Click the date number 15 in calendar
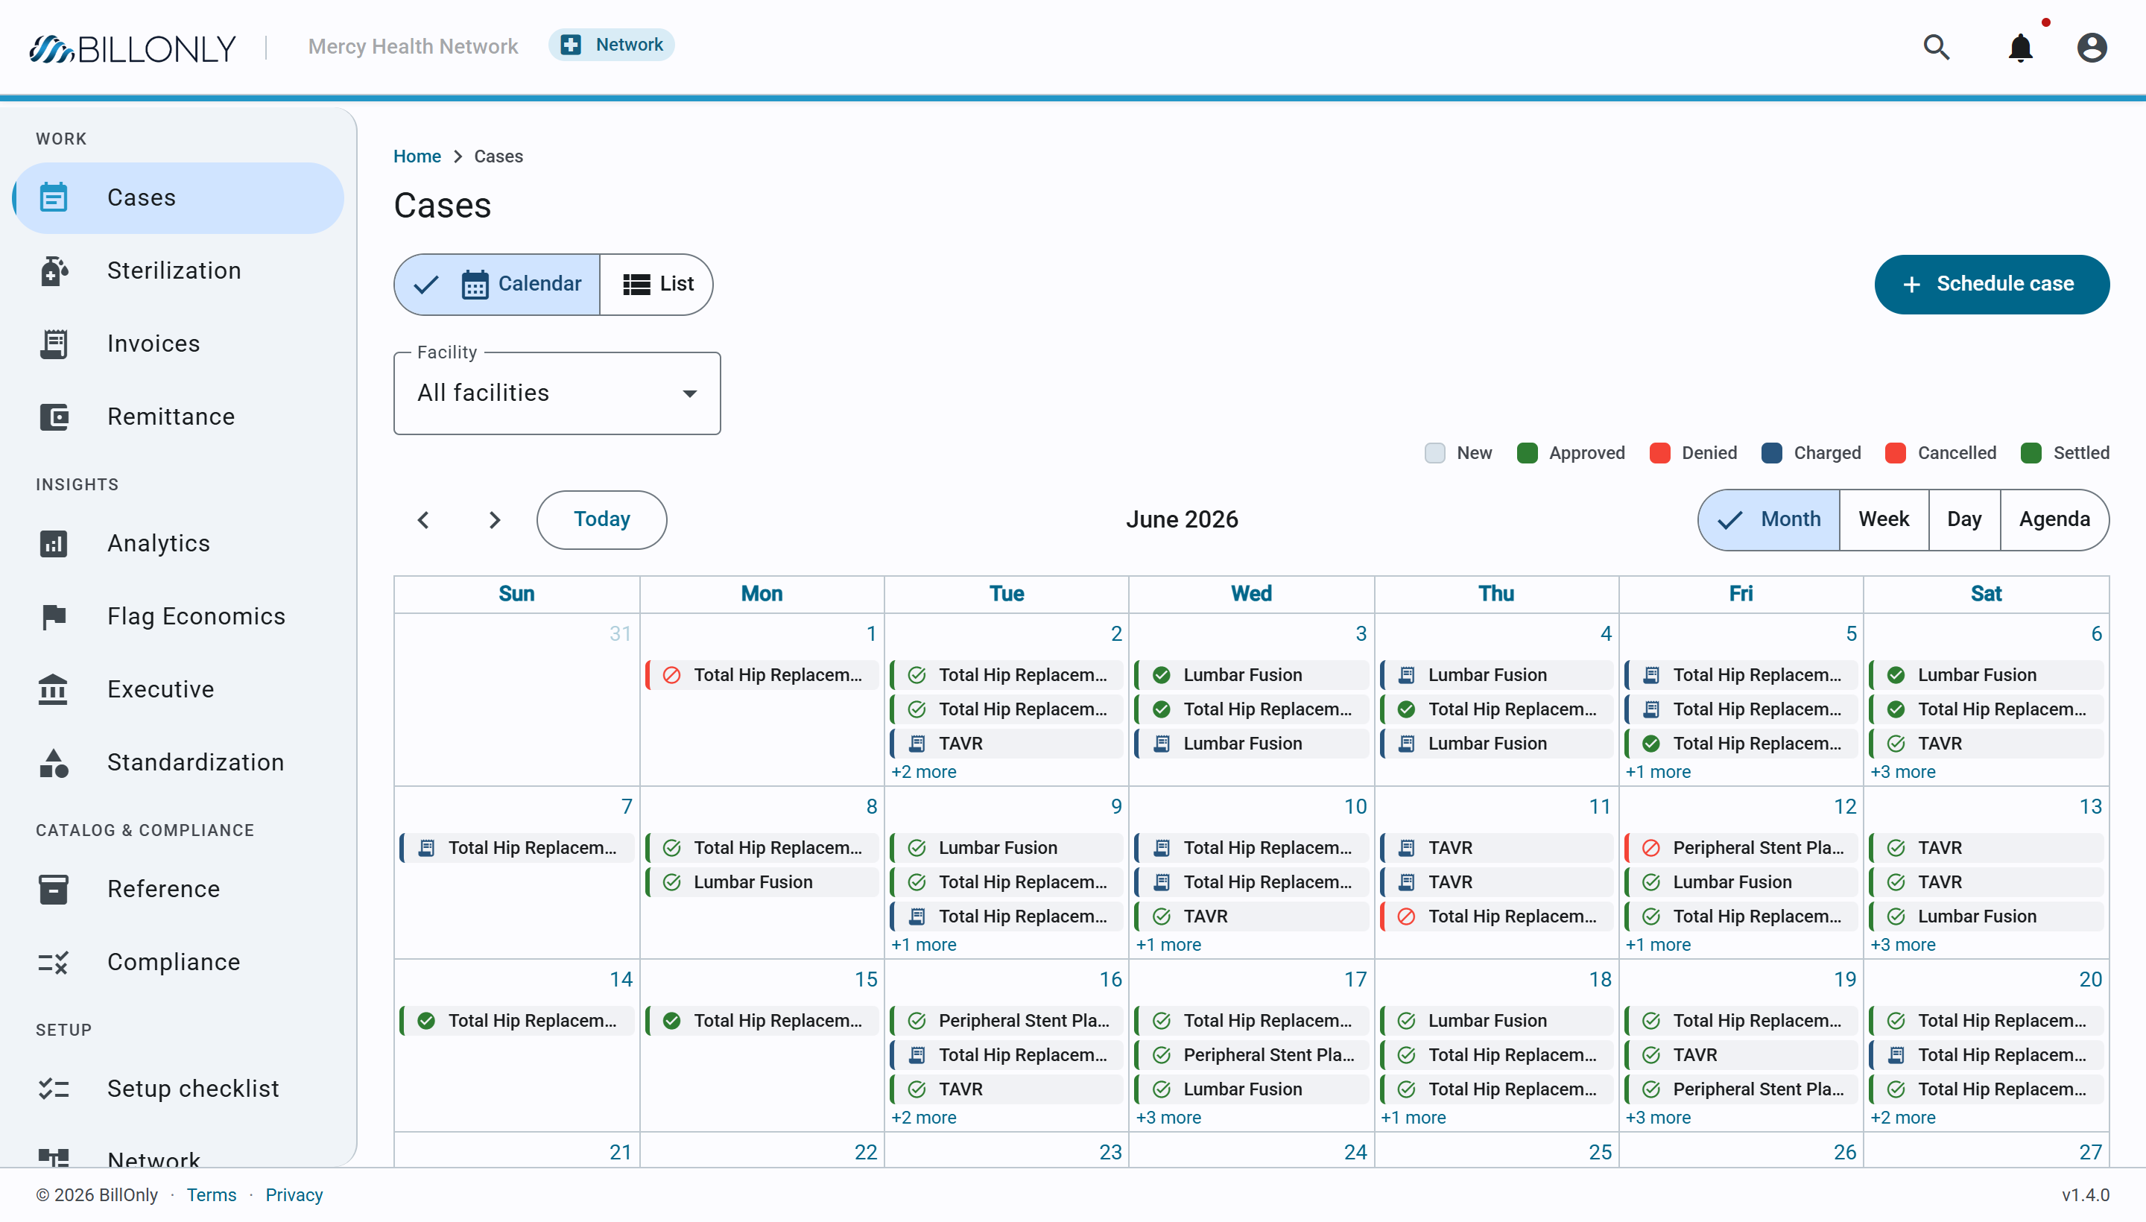The image size is (2146, 1222). coord(866,979)
